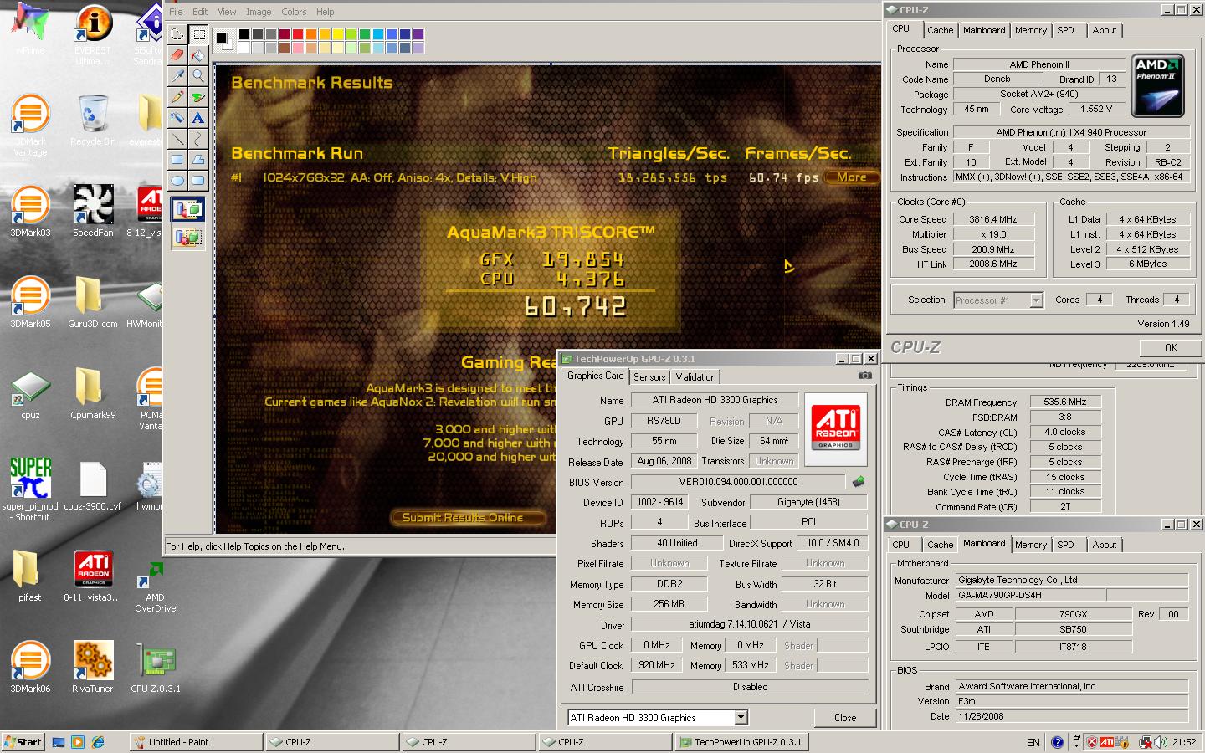This screenshot has width=1205, height=753.
Task: Open Cache tab in CPU-Z Phenom II window
Action: click(941, 30)
